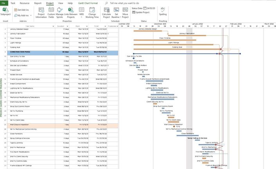Insert a Subproject from the ribbon
Image resolution: width=276 pixels, height=169 pixels.
click(5, 11)
